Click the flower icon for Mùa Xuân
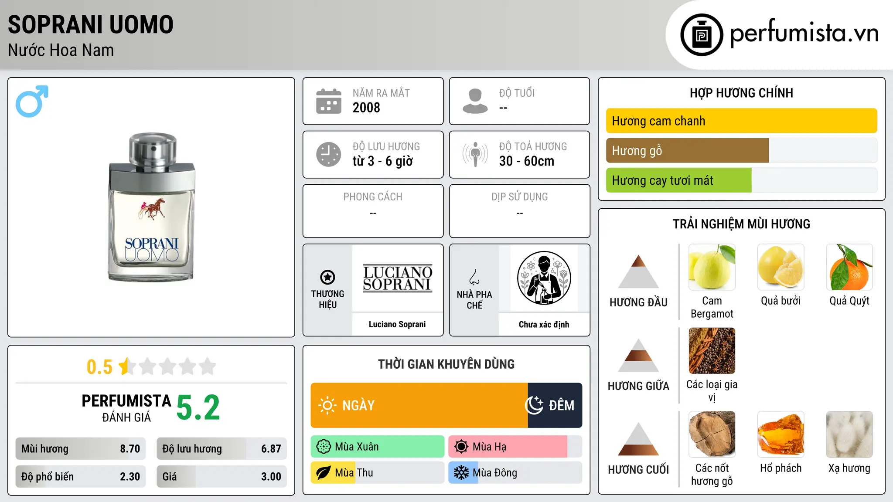The height and width of the screenshot is (502, 893). tap(324, 447)
